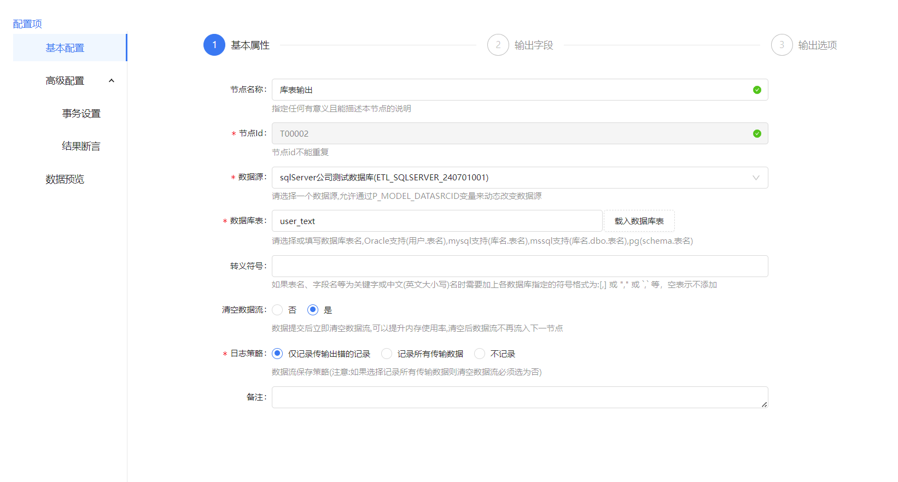Open 数据预览 in the sidebar
The width and height of the screenshot is (898, 482).
(65, 179)
